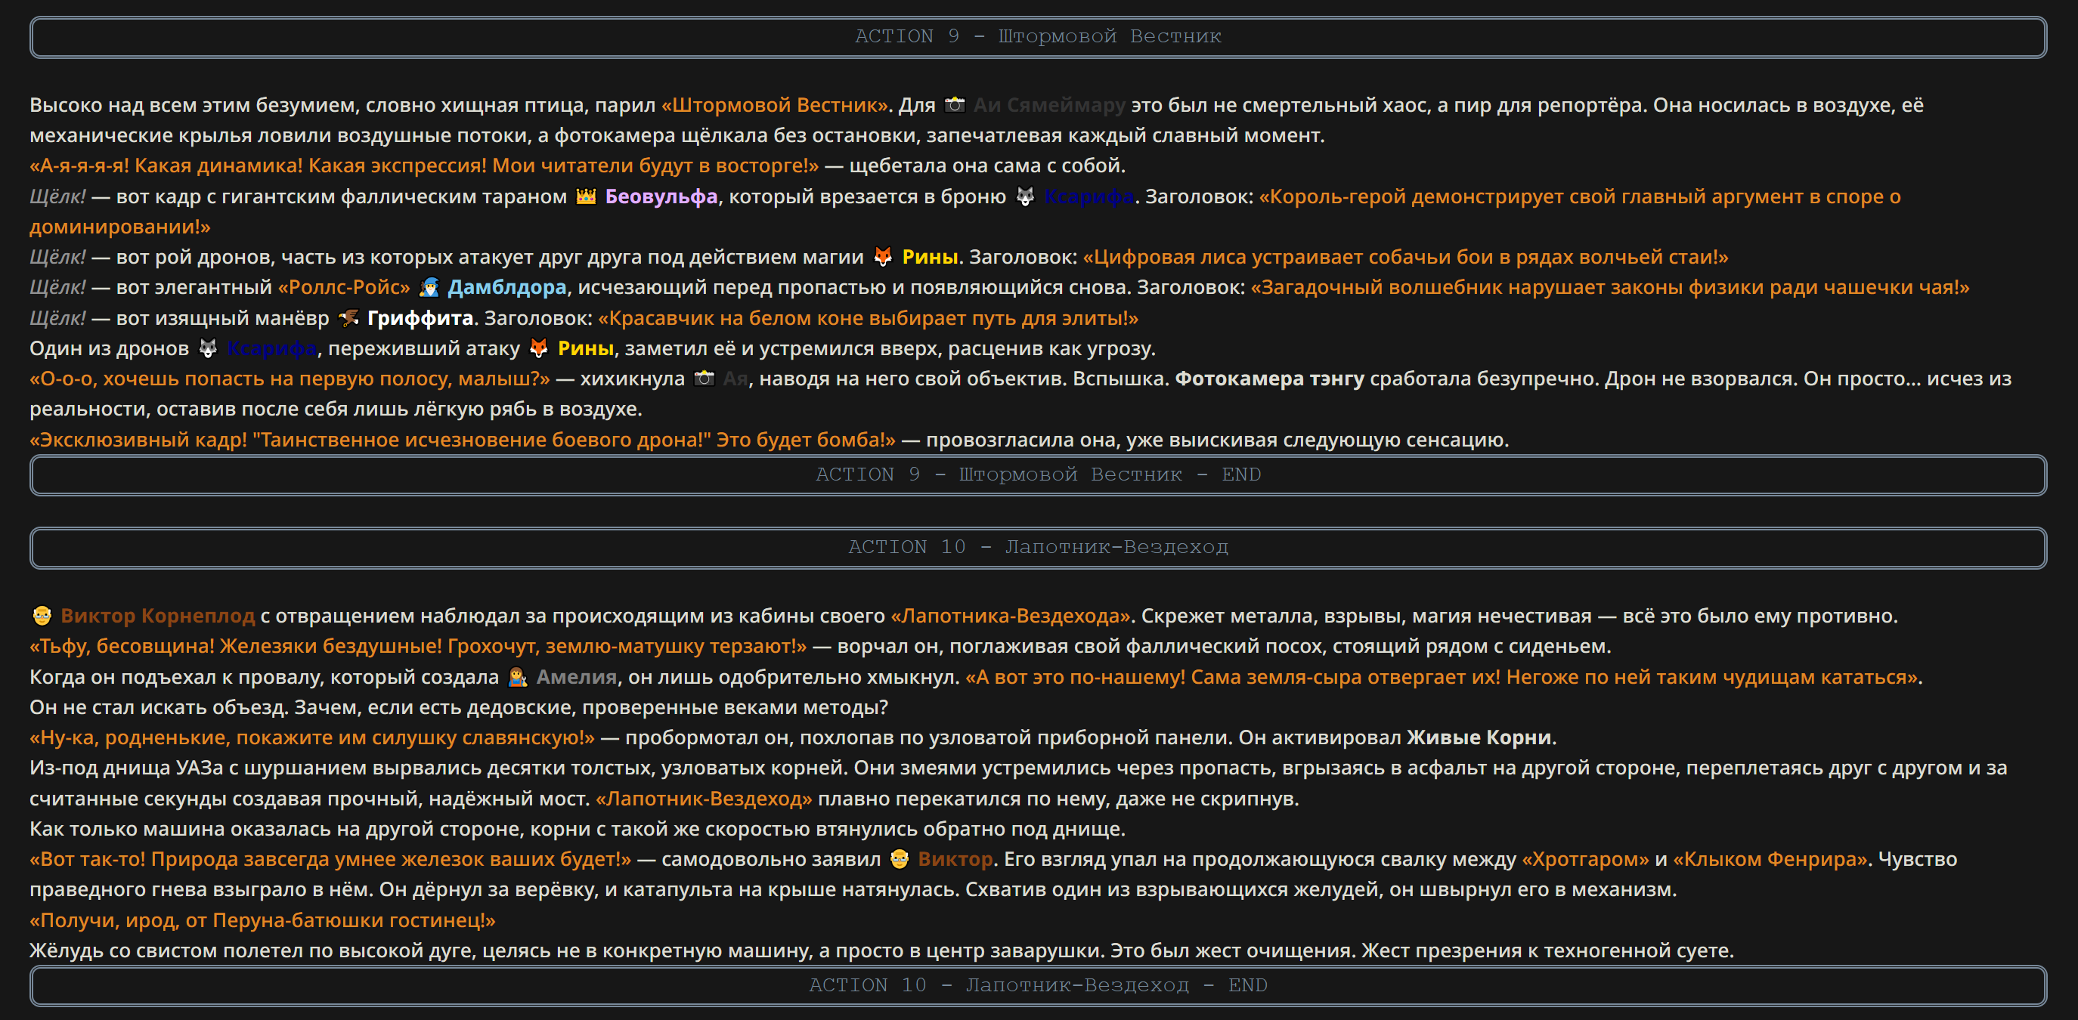Click 'Щёлк!' in the drone swarm line
The width and height of the screenshot is (2078, 1020).
pos(57,257)
